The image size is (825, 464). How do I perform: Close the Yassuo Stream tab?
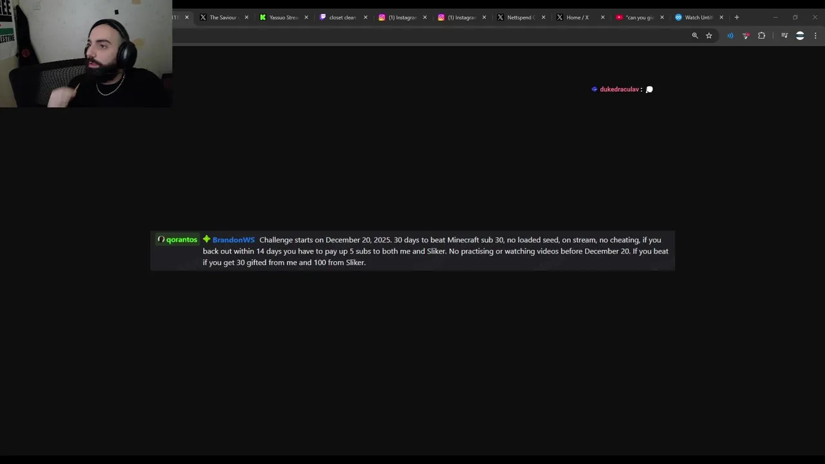point(306,17)
